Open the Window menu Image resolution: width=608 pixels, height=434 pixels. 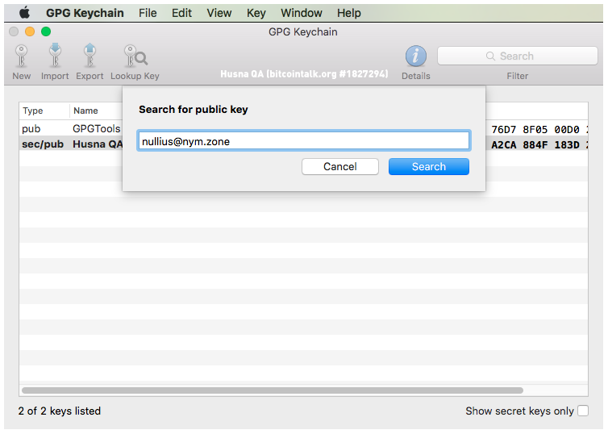coord(302,13)
